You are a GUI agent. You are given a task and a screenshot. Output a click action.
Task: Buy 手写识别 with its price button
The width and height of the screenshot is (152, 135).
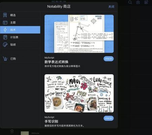tap(109, 118)
